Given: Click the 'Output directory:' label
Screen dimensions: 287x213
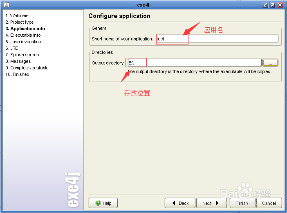Looking at the screenshot, I should point(108,63).
